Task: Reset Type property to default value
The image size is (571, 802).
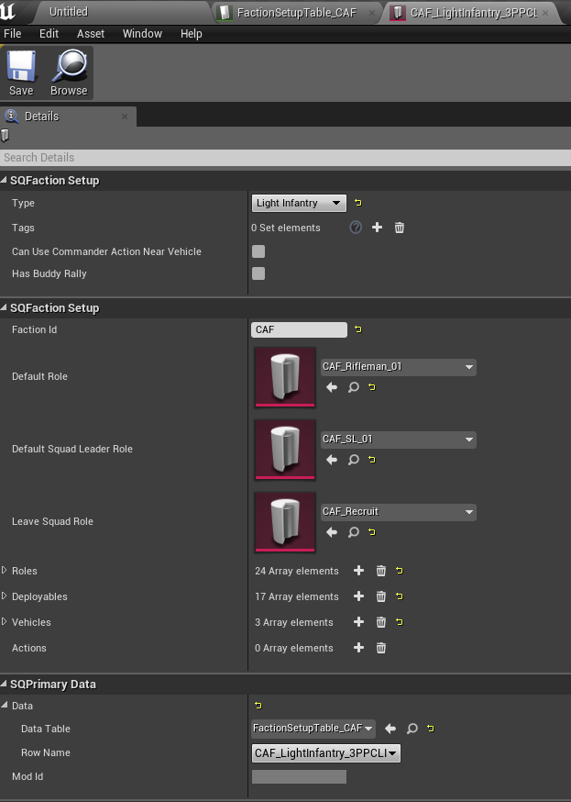Action: coord(358,203)
